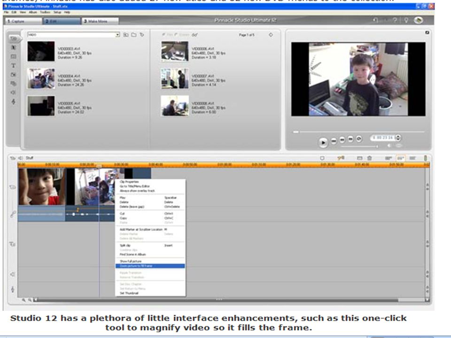Choose 'Clip Properties' in context menu

point(150,182)
